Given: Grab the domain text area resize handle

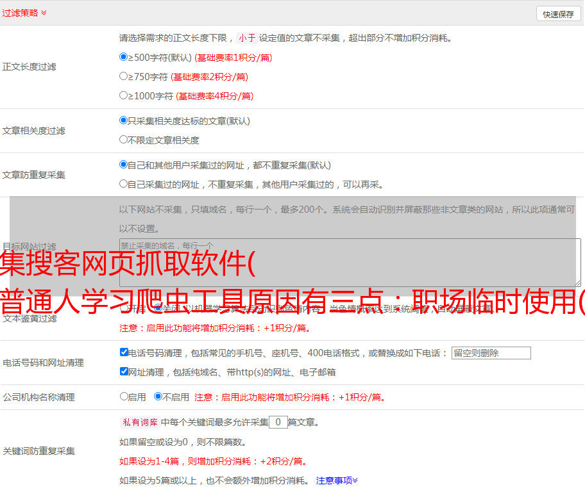Looking at the screenshot, I should tap(577, 283).
